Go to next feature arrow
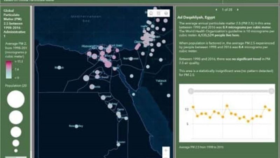The width and height of the screenshot is (280, 158). coord(238,9)
